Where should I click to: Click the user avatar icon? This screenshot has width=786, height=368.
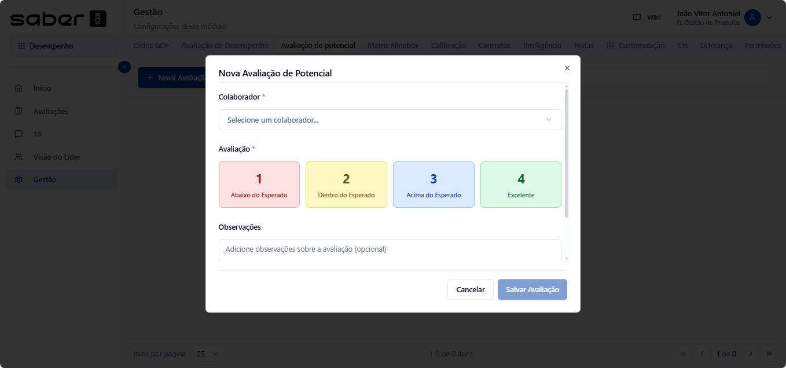tap(752, 17)
